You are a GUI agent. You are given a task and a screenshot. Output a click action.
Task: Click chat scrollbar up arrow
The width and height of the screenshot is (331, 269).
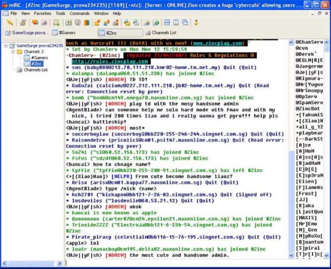(291, 42)
